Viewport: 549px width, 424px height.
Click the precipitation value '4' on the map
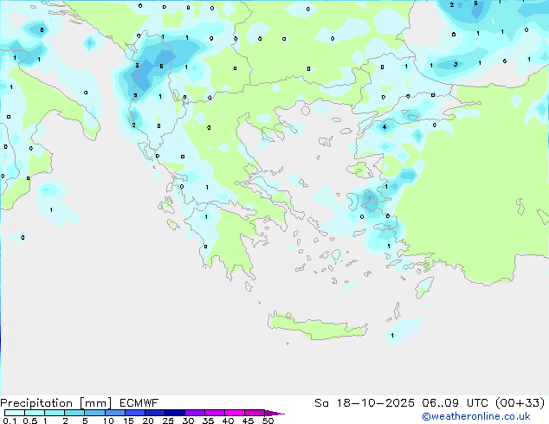coord(384,127)
